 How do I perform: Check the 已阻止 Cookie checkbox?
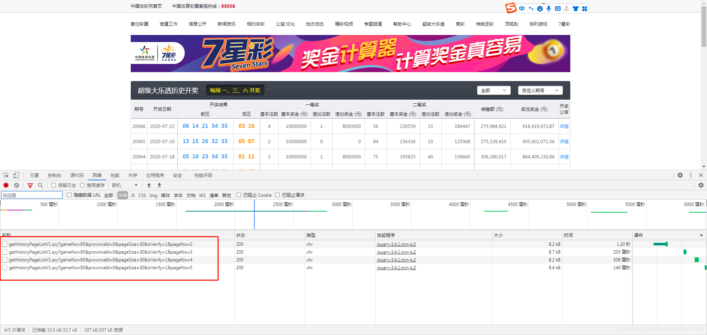point(239,195)
